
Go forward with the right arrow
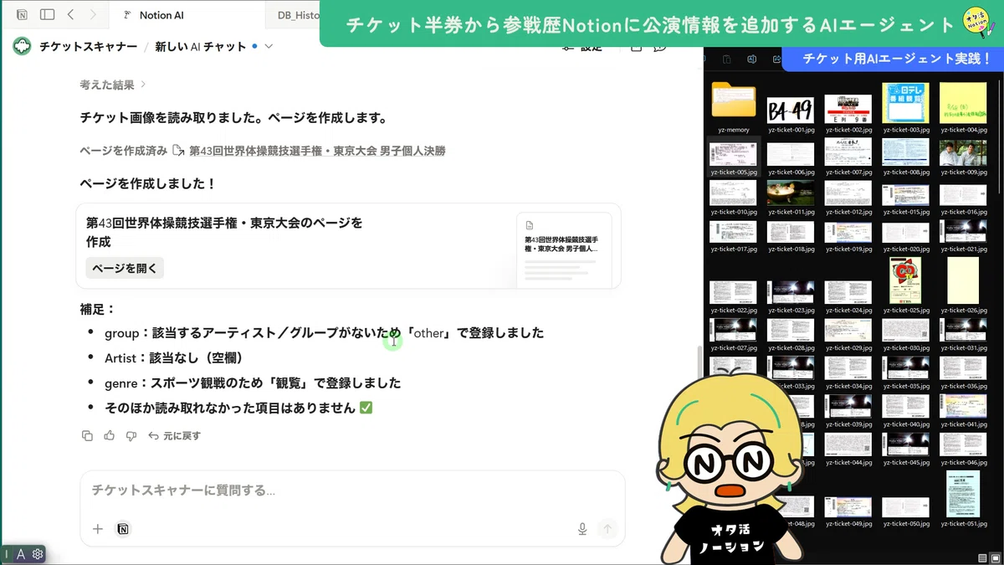point(93,14)
